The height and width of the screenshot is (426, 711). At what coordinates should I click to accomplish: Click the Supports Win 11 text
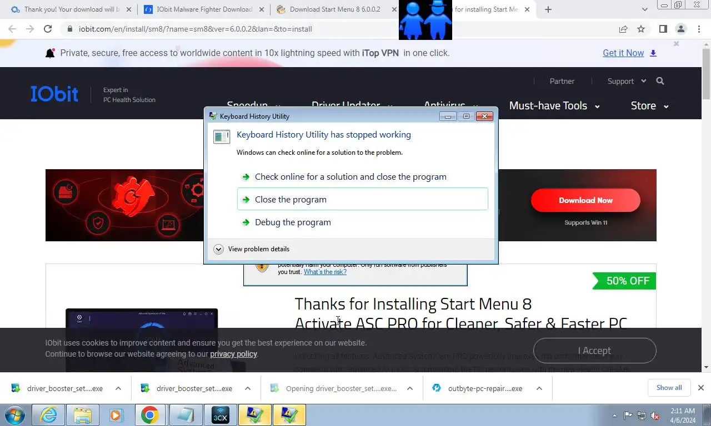pyautogui.click(x=586, y=222)
